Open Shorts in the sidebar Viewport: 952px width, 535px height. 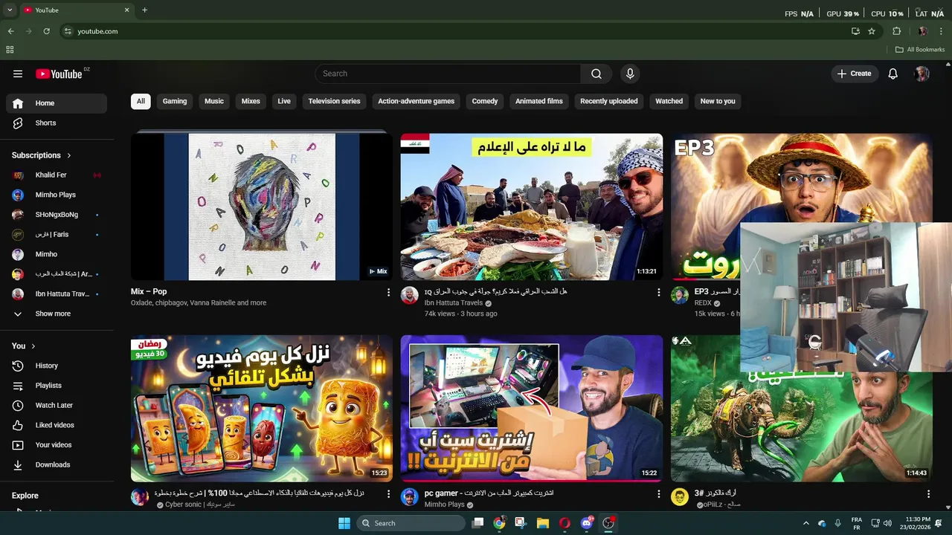coord(57,123)
